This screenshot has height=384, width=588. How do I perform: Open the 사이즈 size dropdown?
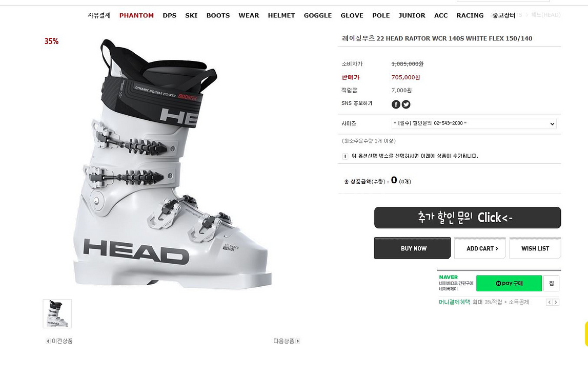(474, 123)
